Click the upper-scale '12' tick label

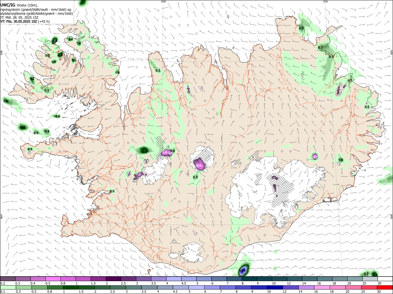coord(289,283)
